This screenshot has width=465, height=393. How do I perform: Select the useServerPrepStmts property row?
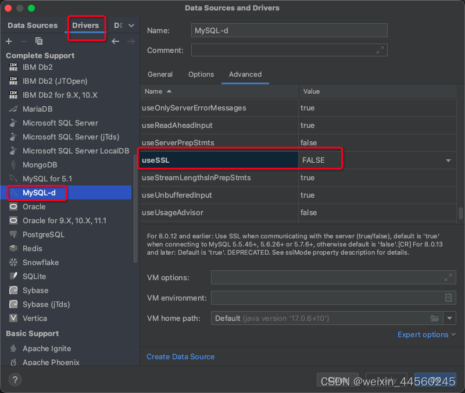[298, 142]
